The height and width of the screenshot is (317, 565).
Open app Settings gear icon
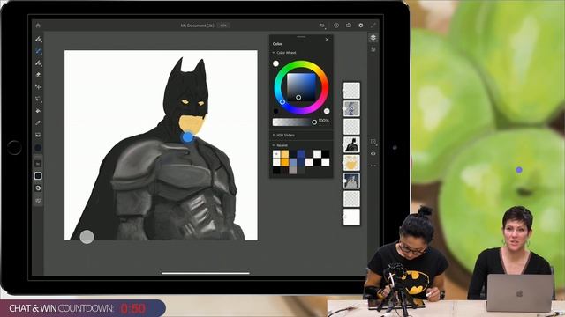pyautogui.click(x=361, y=26)
